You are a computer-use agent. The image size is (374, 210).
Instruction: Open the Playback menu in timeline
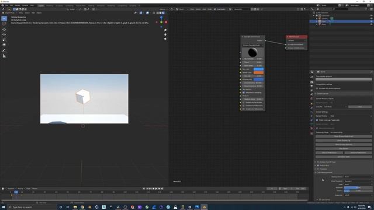click(x=11, y=188)
